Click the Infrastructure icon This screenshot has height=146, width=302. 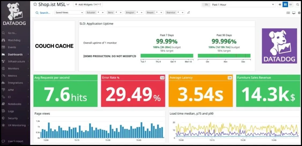3,61
